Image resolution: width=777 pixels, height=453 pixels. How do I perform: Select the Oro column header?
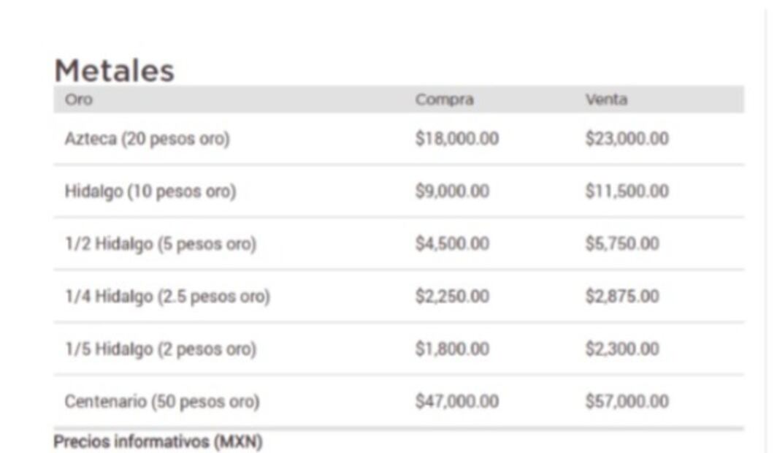tap(79, 99)
